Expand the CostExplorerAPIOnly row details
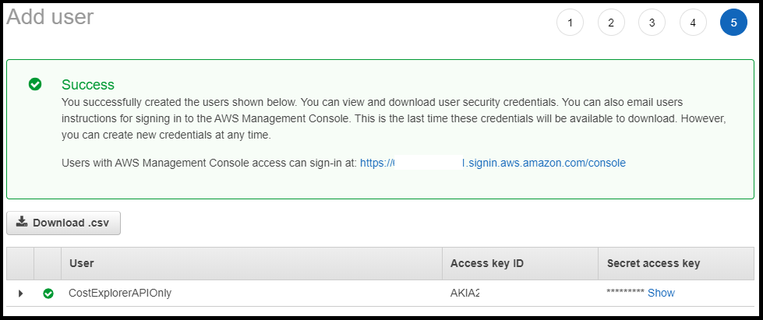The image size is (763, 320). [x=21, y=294]
